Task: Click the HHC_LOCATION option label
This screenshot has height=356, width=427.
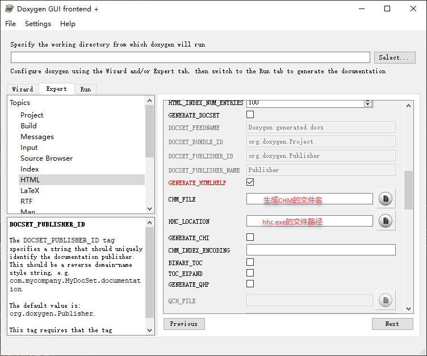Action: point(189,221)
